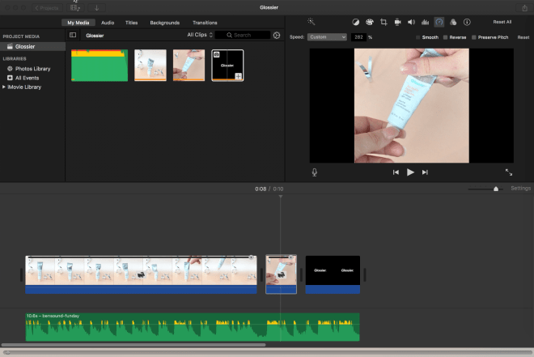This screenshot has width=534, height=357.
Task: Click the speed Reset button
Action: coord(523,37)
